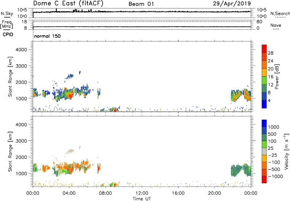290x201 pixels.
Task: Click the Freq. [MHz] axis label
Action: [7, 24]
